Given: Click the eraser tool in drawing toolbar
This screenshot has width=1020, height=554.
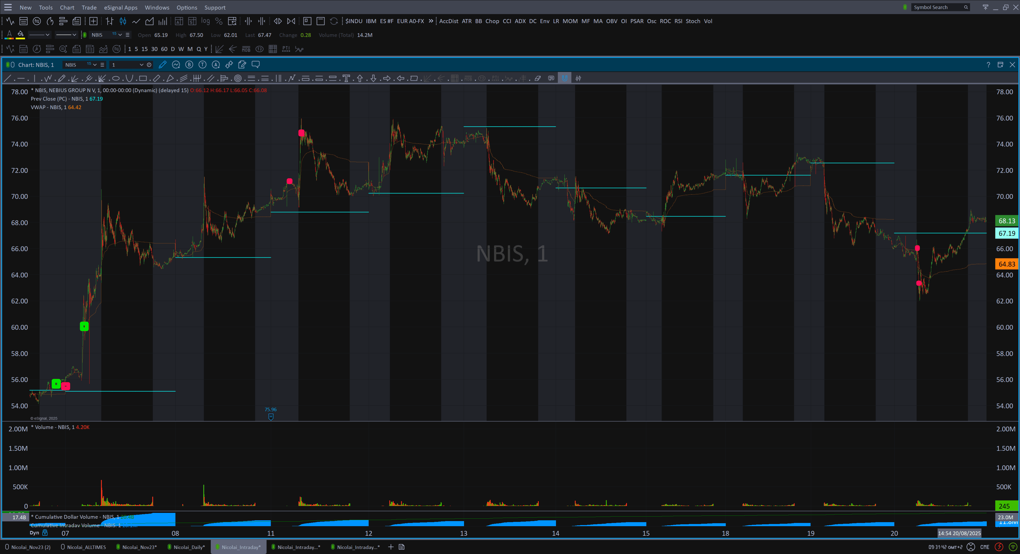Looking at the screenshot, I should tap(537, 78).
